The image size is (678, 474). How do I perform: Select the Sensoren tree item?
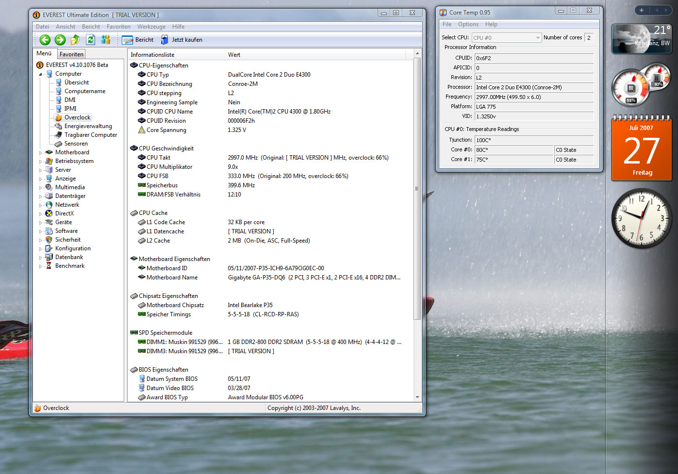(x=76, y=144)
